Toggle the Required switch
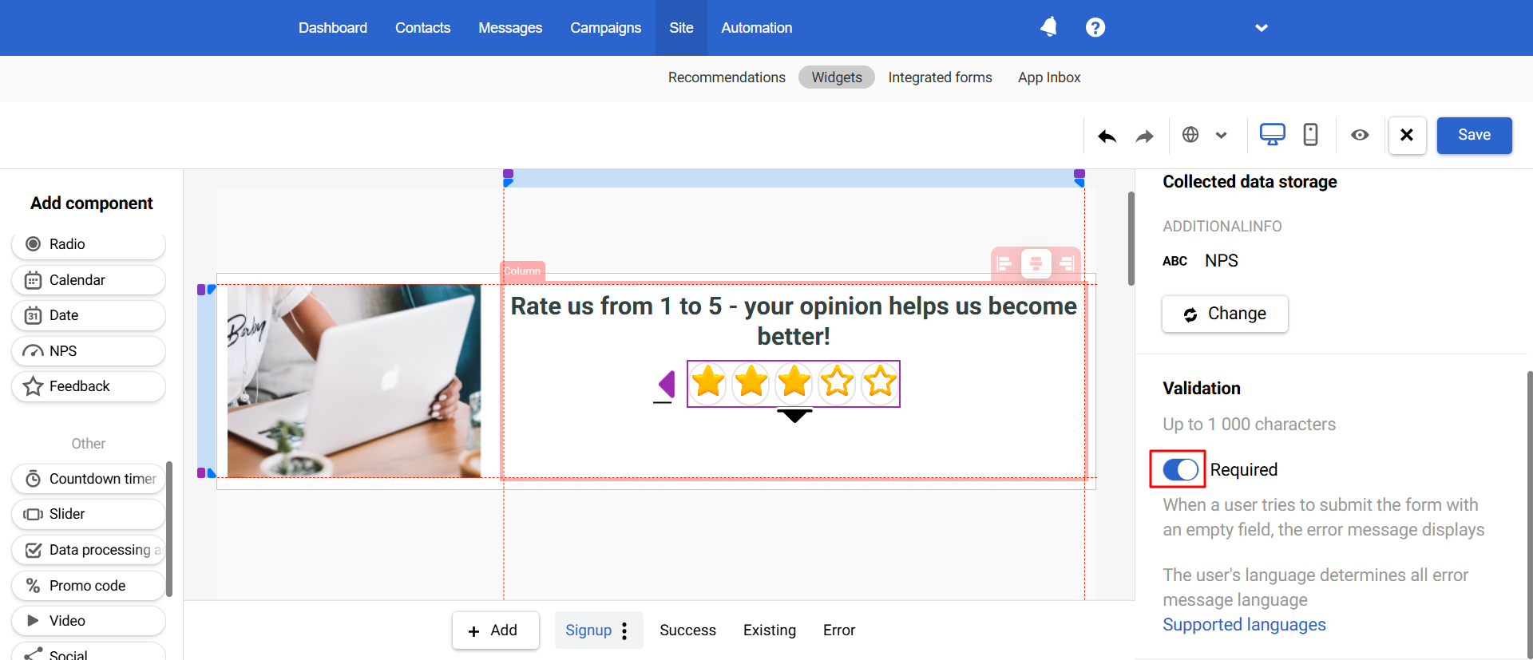Image resolution: width=1533 pixels, height=660 pixels. [x=1180, y=470]
